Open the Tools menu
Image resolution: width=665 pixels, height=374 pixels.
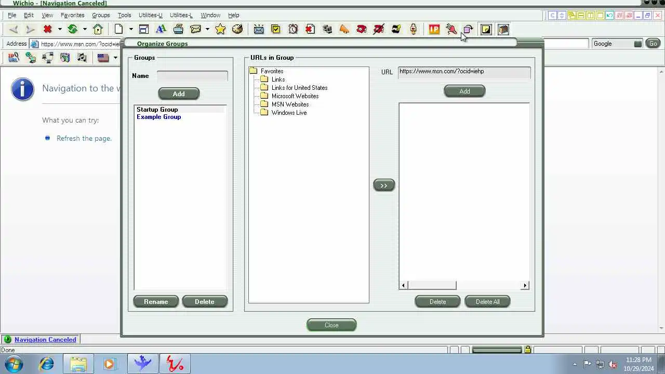[x=124, y=15]
